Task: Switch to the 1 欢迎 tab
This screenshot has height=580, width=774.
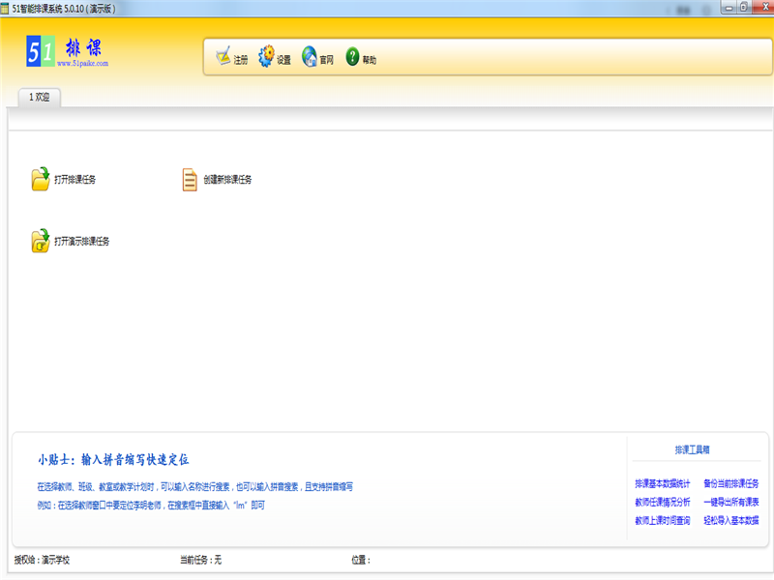Action: click(40, 98)
